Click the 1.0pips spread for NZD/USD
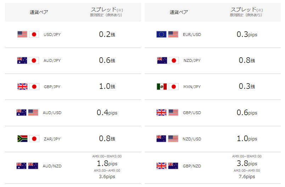This screenshot has height=187, width=285. point(247,139)
